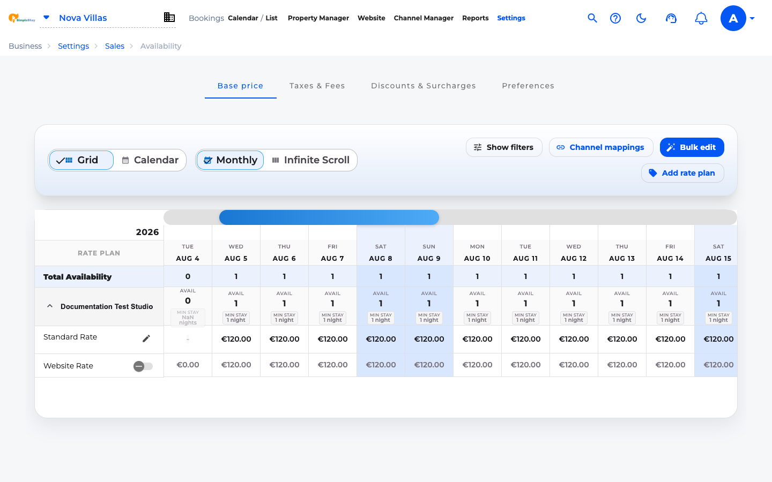This screenshot has width=772, height=482.
Task: Click min stay box for Aug 6
Action: tap(284, 318)
